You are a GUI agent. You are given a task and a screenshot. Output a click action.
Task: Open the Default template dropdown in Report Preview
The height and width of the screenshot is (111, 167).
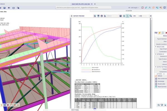point(113,16)
